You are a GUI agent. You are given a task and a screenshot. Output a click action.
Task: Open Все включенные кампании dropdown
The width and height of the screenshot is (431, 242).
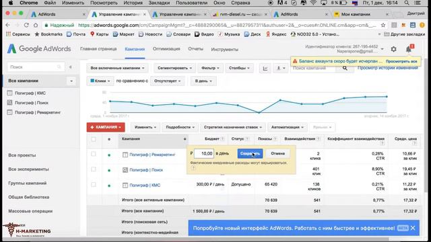tap(117, 68)
